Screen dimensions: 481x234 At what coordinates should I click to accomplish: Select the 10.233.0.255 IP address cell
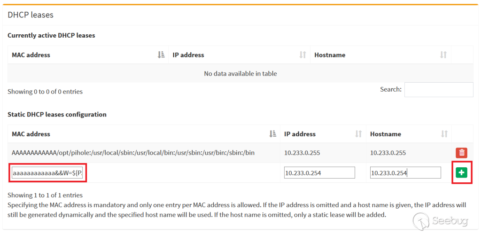323,153
